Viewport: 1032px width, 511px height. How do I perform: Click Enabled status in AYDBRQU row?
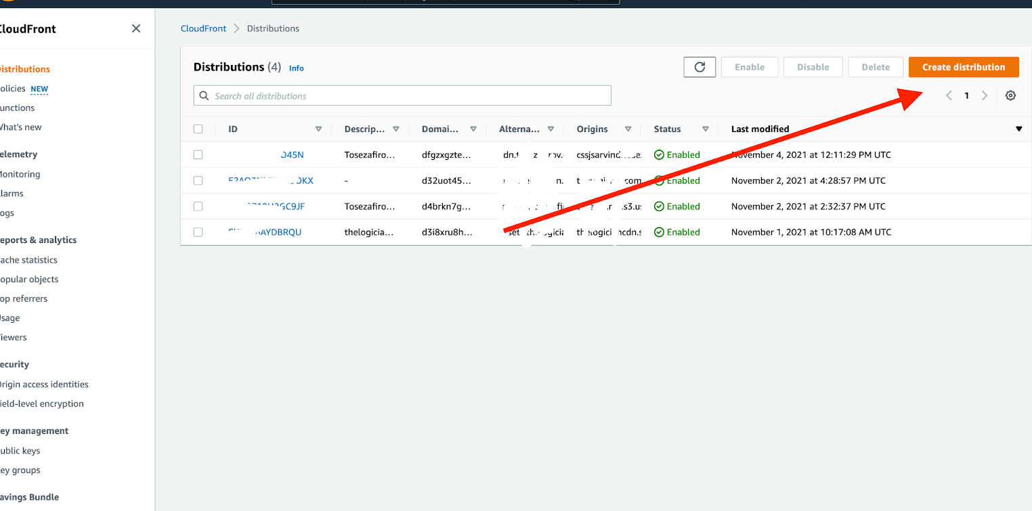[x=677, y=231]
